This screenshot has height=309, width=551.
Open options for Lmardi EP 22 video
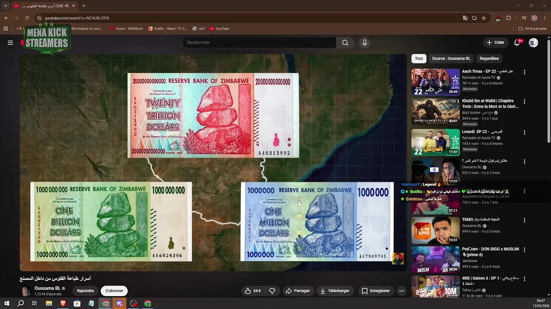[x=524, y=132]
